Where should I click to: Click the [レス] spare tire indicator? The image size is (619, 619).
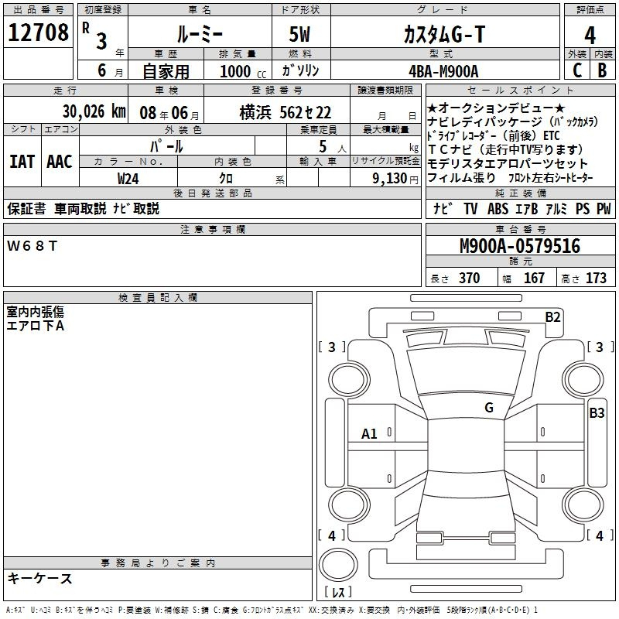pos(337,593)
